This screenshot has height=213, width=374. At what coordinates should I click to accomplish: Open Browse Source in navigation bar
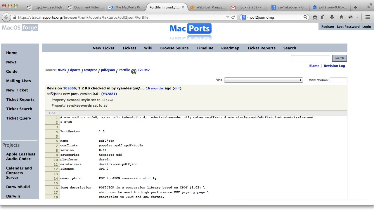click(174, 48)
